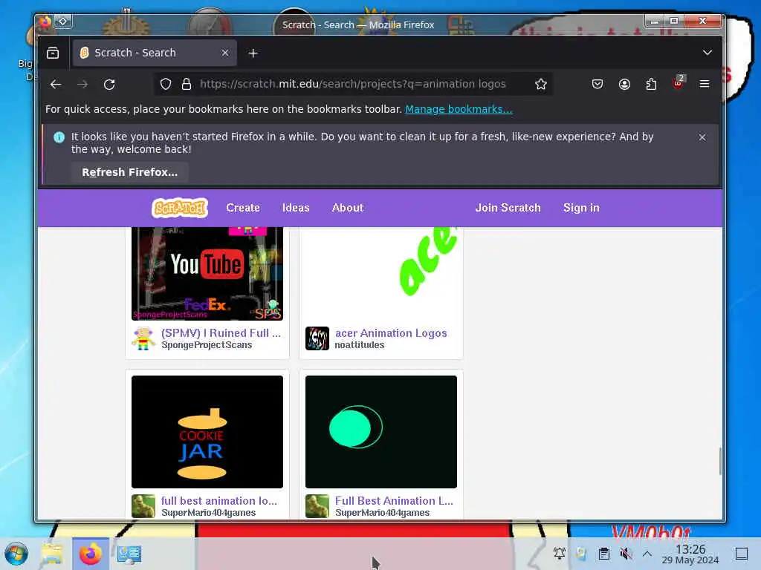This screenshot has height=570, width=761.
Task: Open the Extensions puzzle icon
Action: tap(651, 85)
